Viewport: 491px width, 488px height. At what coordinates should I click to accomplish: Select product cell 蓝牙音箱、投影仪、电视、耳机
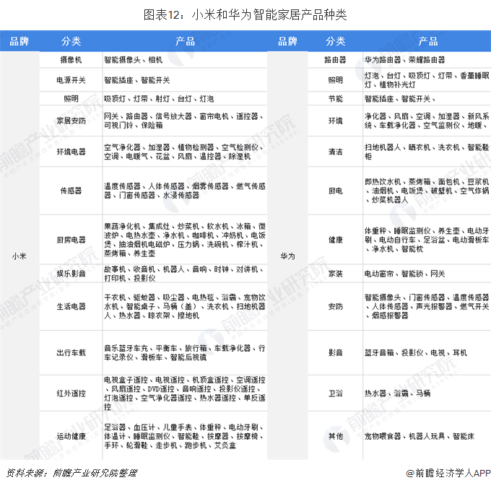tap(427, 353)
